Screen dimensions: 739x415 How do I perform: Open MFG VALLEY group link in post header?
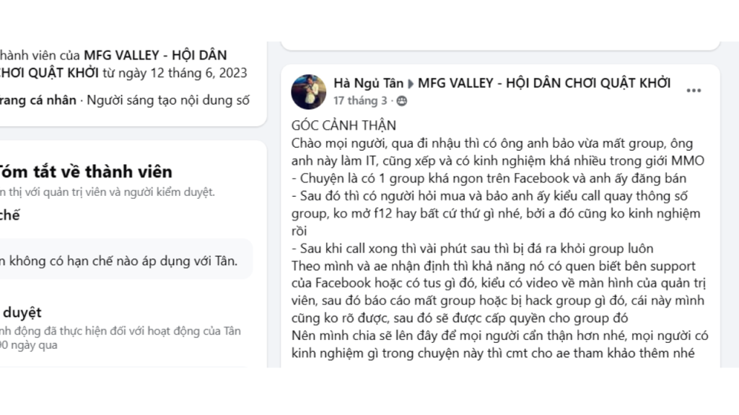pyautogui.click(x=543, y=84)
